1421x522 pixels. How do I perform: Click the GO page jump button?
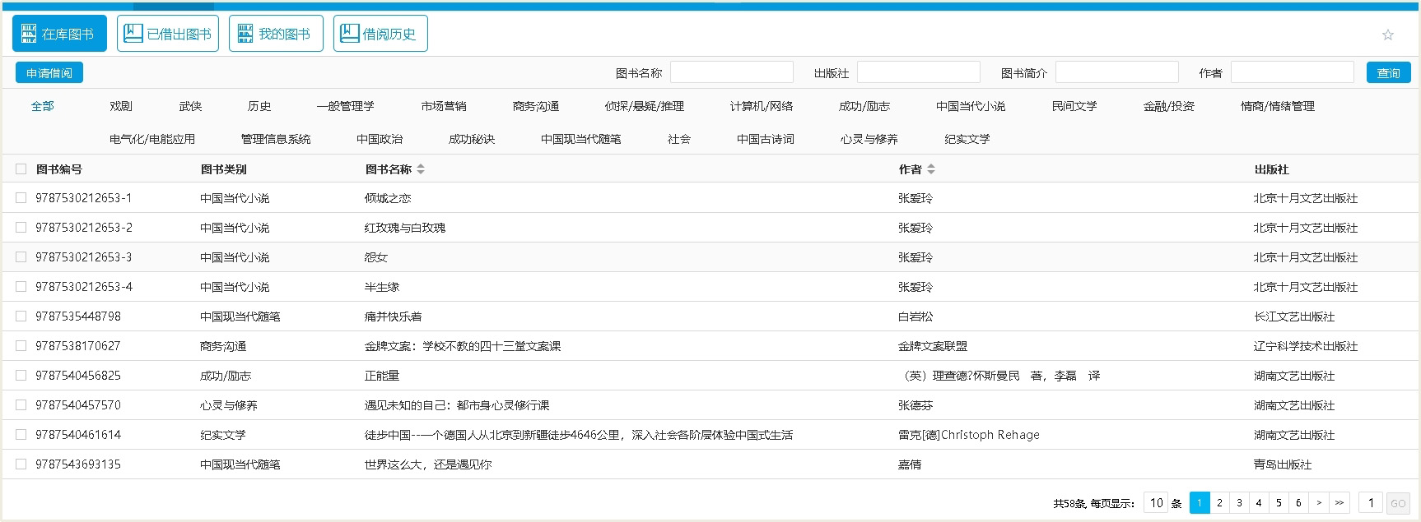pos(1398,503)
